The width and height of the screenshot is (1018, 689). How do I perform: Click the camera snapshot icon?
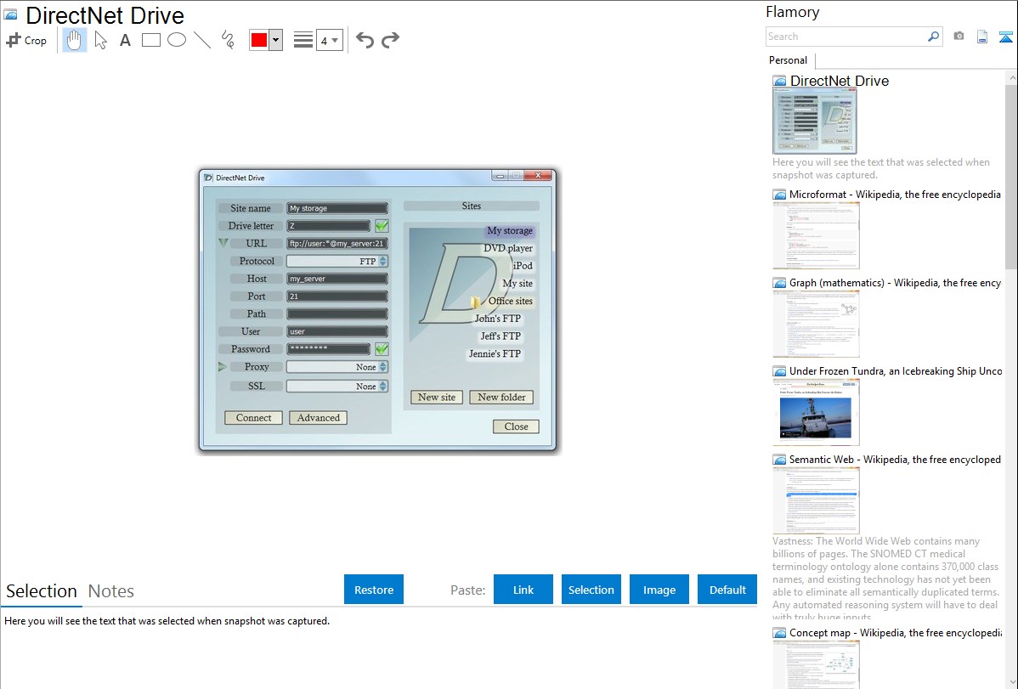coord(959,37)
